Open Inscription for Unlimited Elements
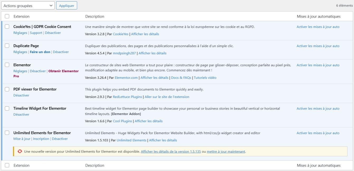Screen dimensions: 354x171 [x=41, y=139]
